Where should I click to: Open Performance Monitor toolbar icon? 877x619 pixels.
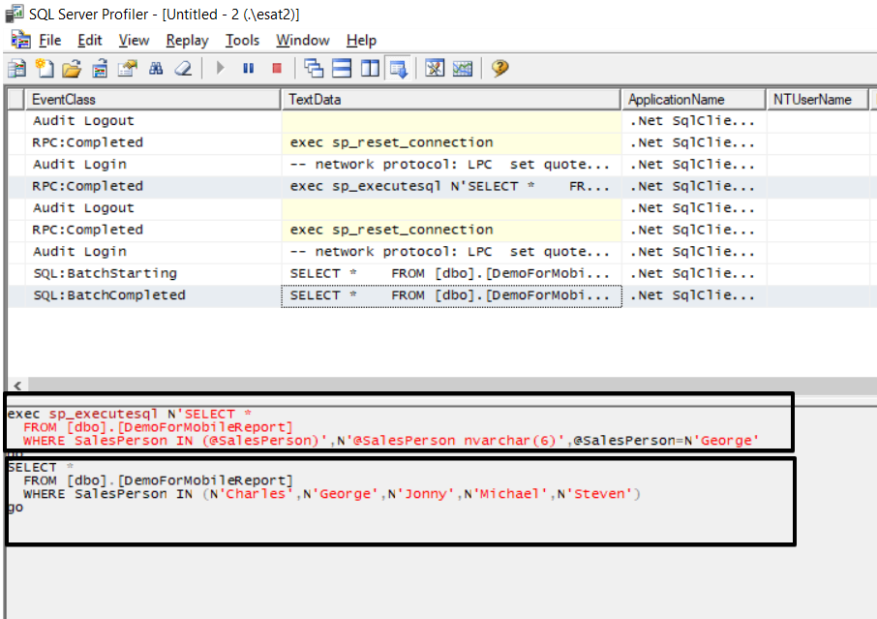(x=463, y=68)
